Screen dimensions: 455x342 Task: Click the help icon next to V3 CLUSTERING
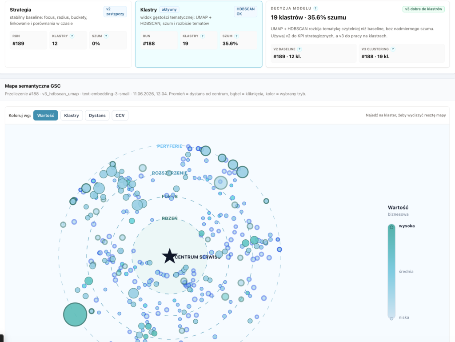pos(393,49)
